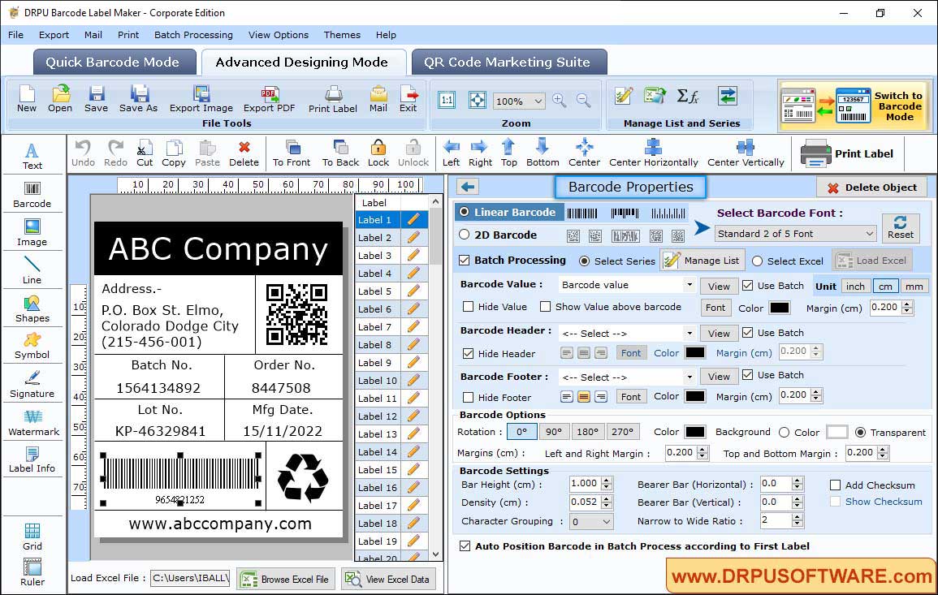Open the Export menu
938x595 pixels.
pyautogui.click(x=54, y=35)
